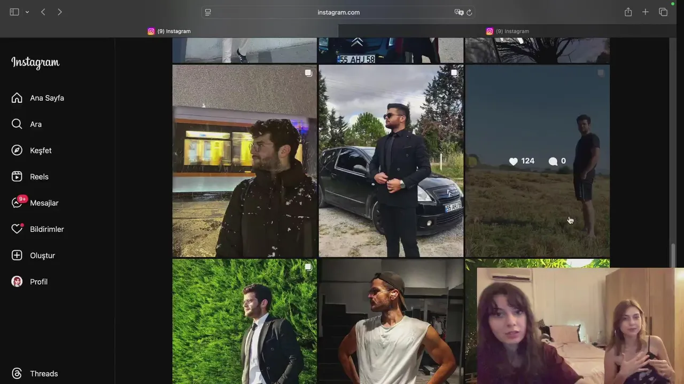Click the carousel icon on black car photo

(454, 73)
